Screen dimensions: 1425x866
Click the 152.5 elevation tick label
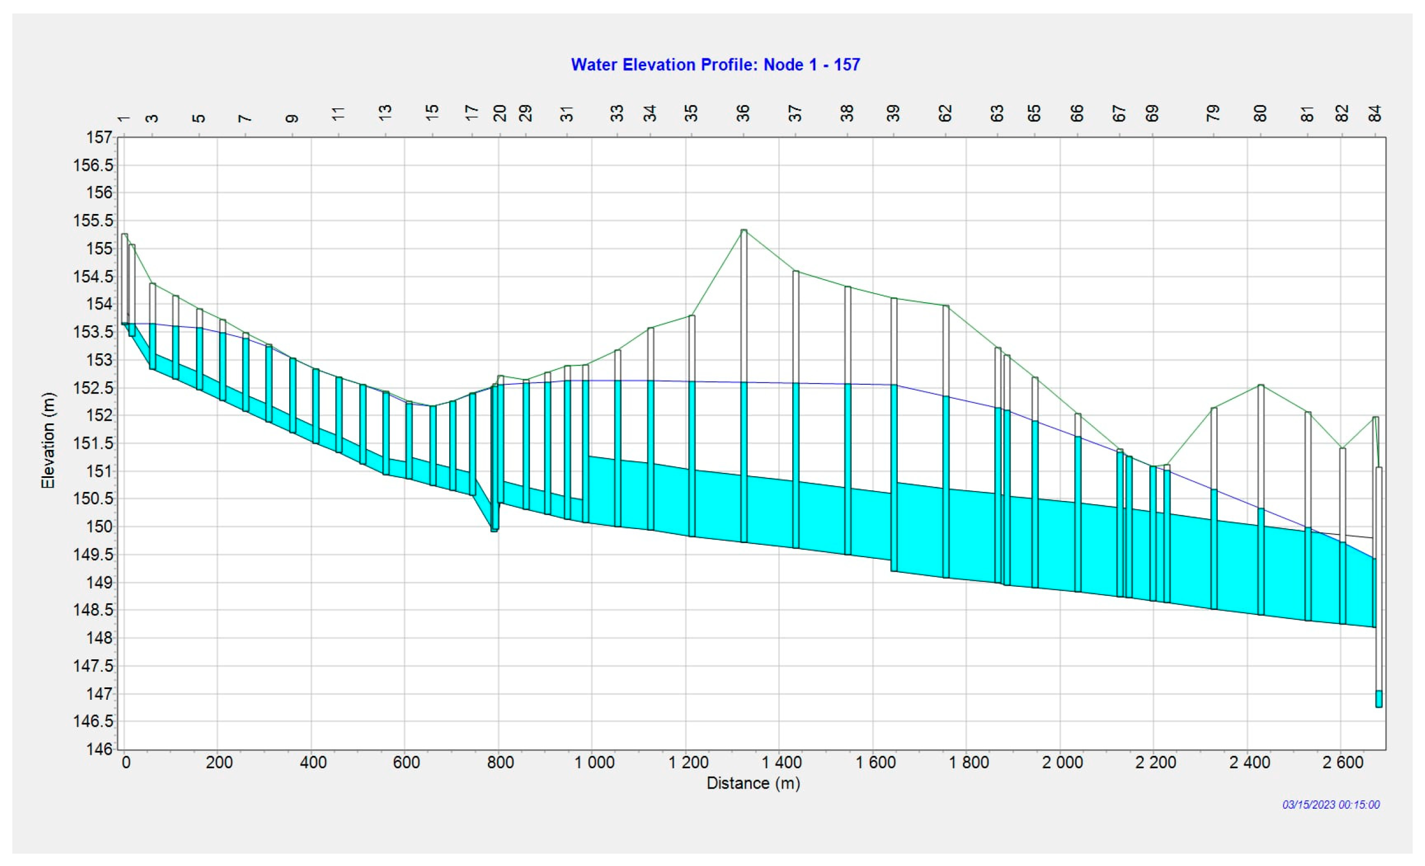(x=93, y=388)
